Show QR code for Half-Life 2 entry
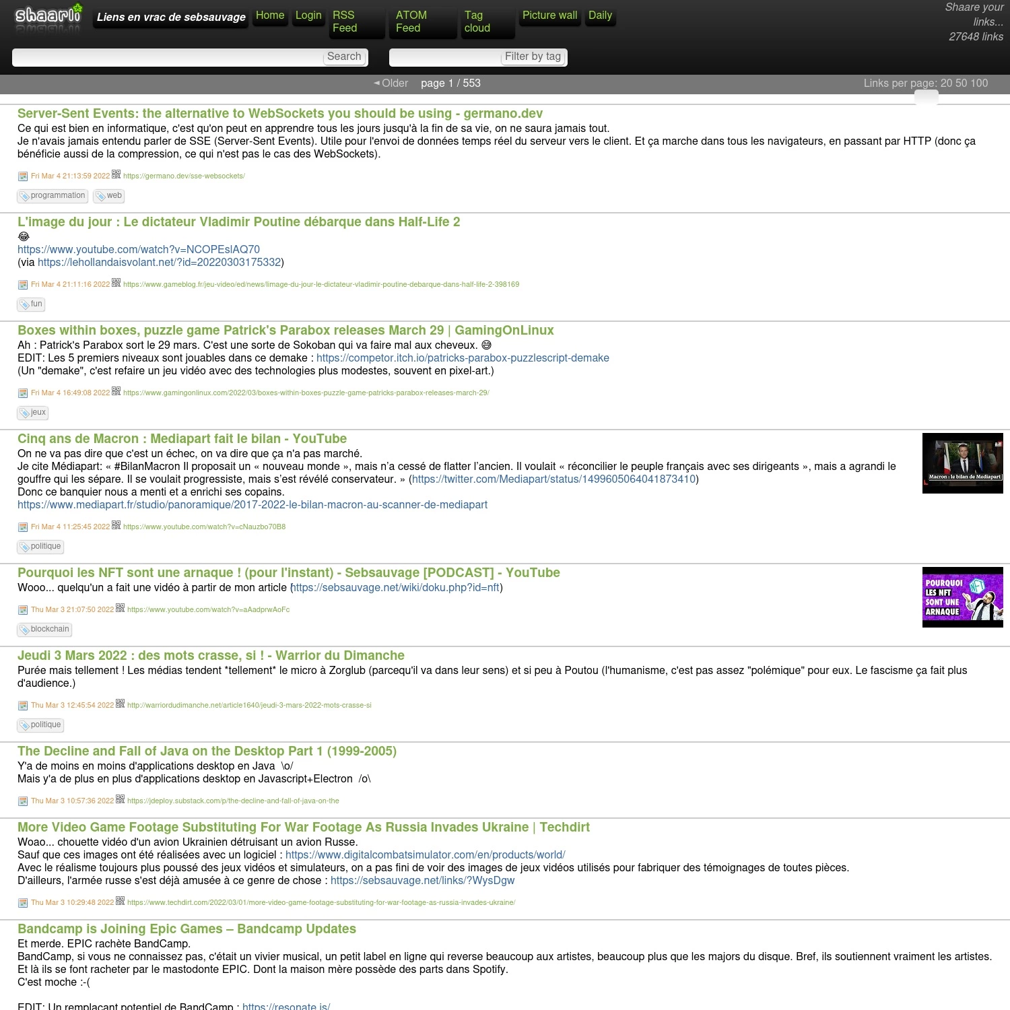 116,282
